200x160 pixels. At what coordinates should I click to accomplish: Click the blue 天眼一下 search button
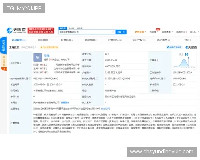pyautogui.click(x=121, y=32)
